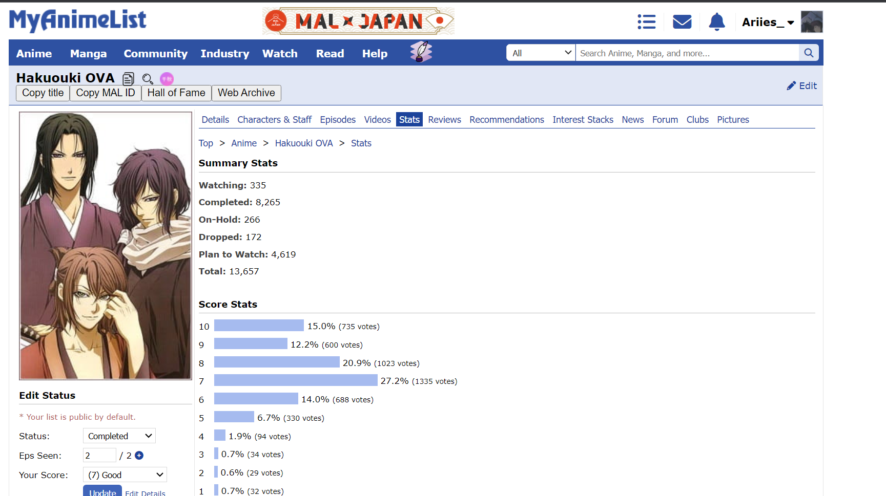886x496 pixels.
Task: Click the Hakuouki OVA cover image
Action: click(x=106, y=246)
